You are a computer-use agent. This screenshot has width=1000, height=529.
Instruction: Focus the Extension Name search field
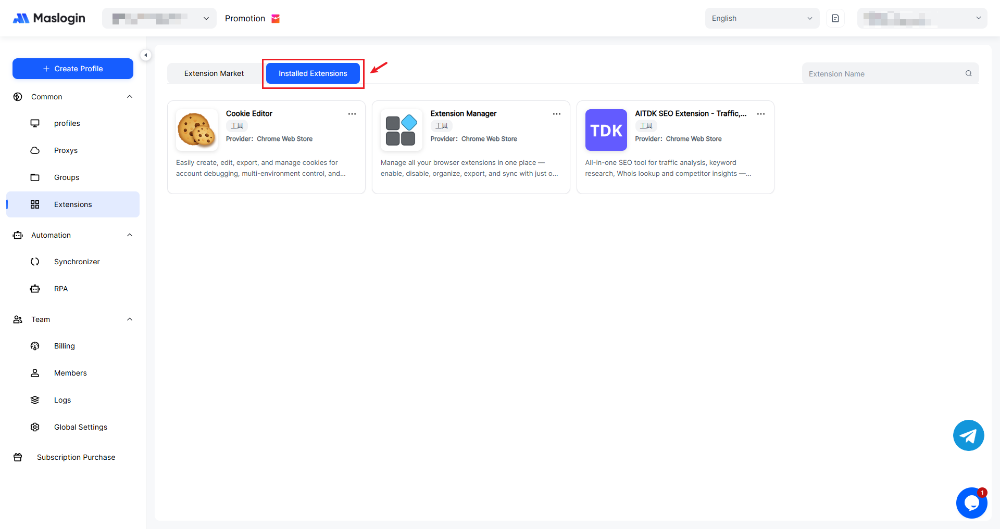click(x=883, y=74)
